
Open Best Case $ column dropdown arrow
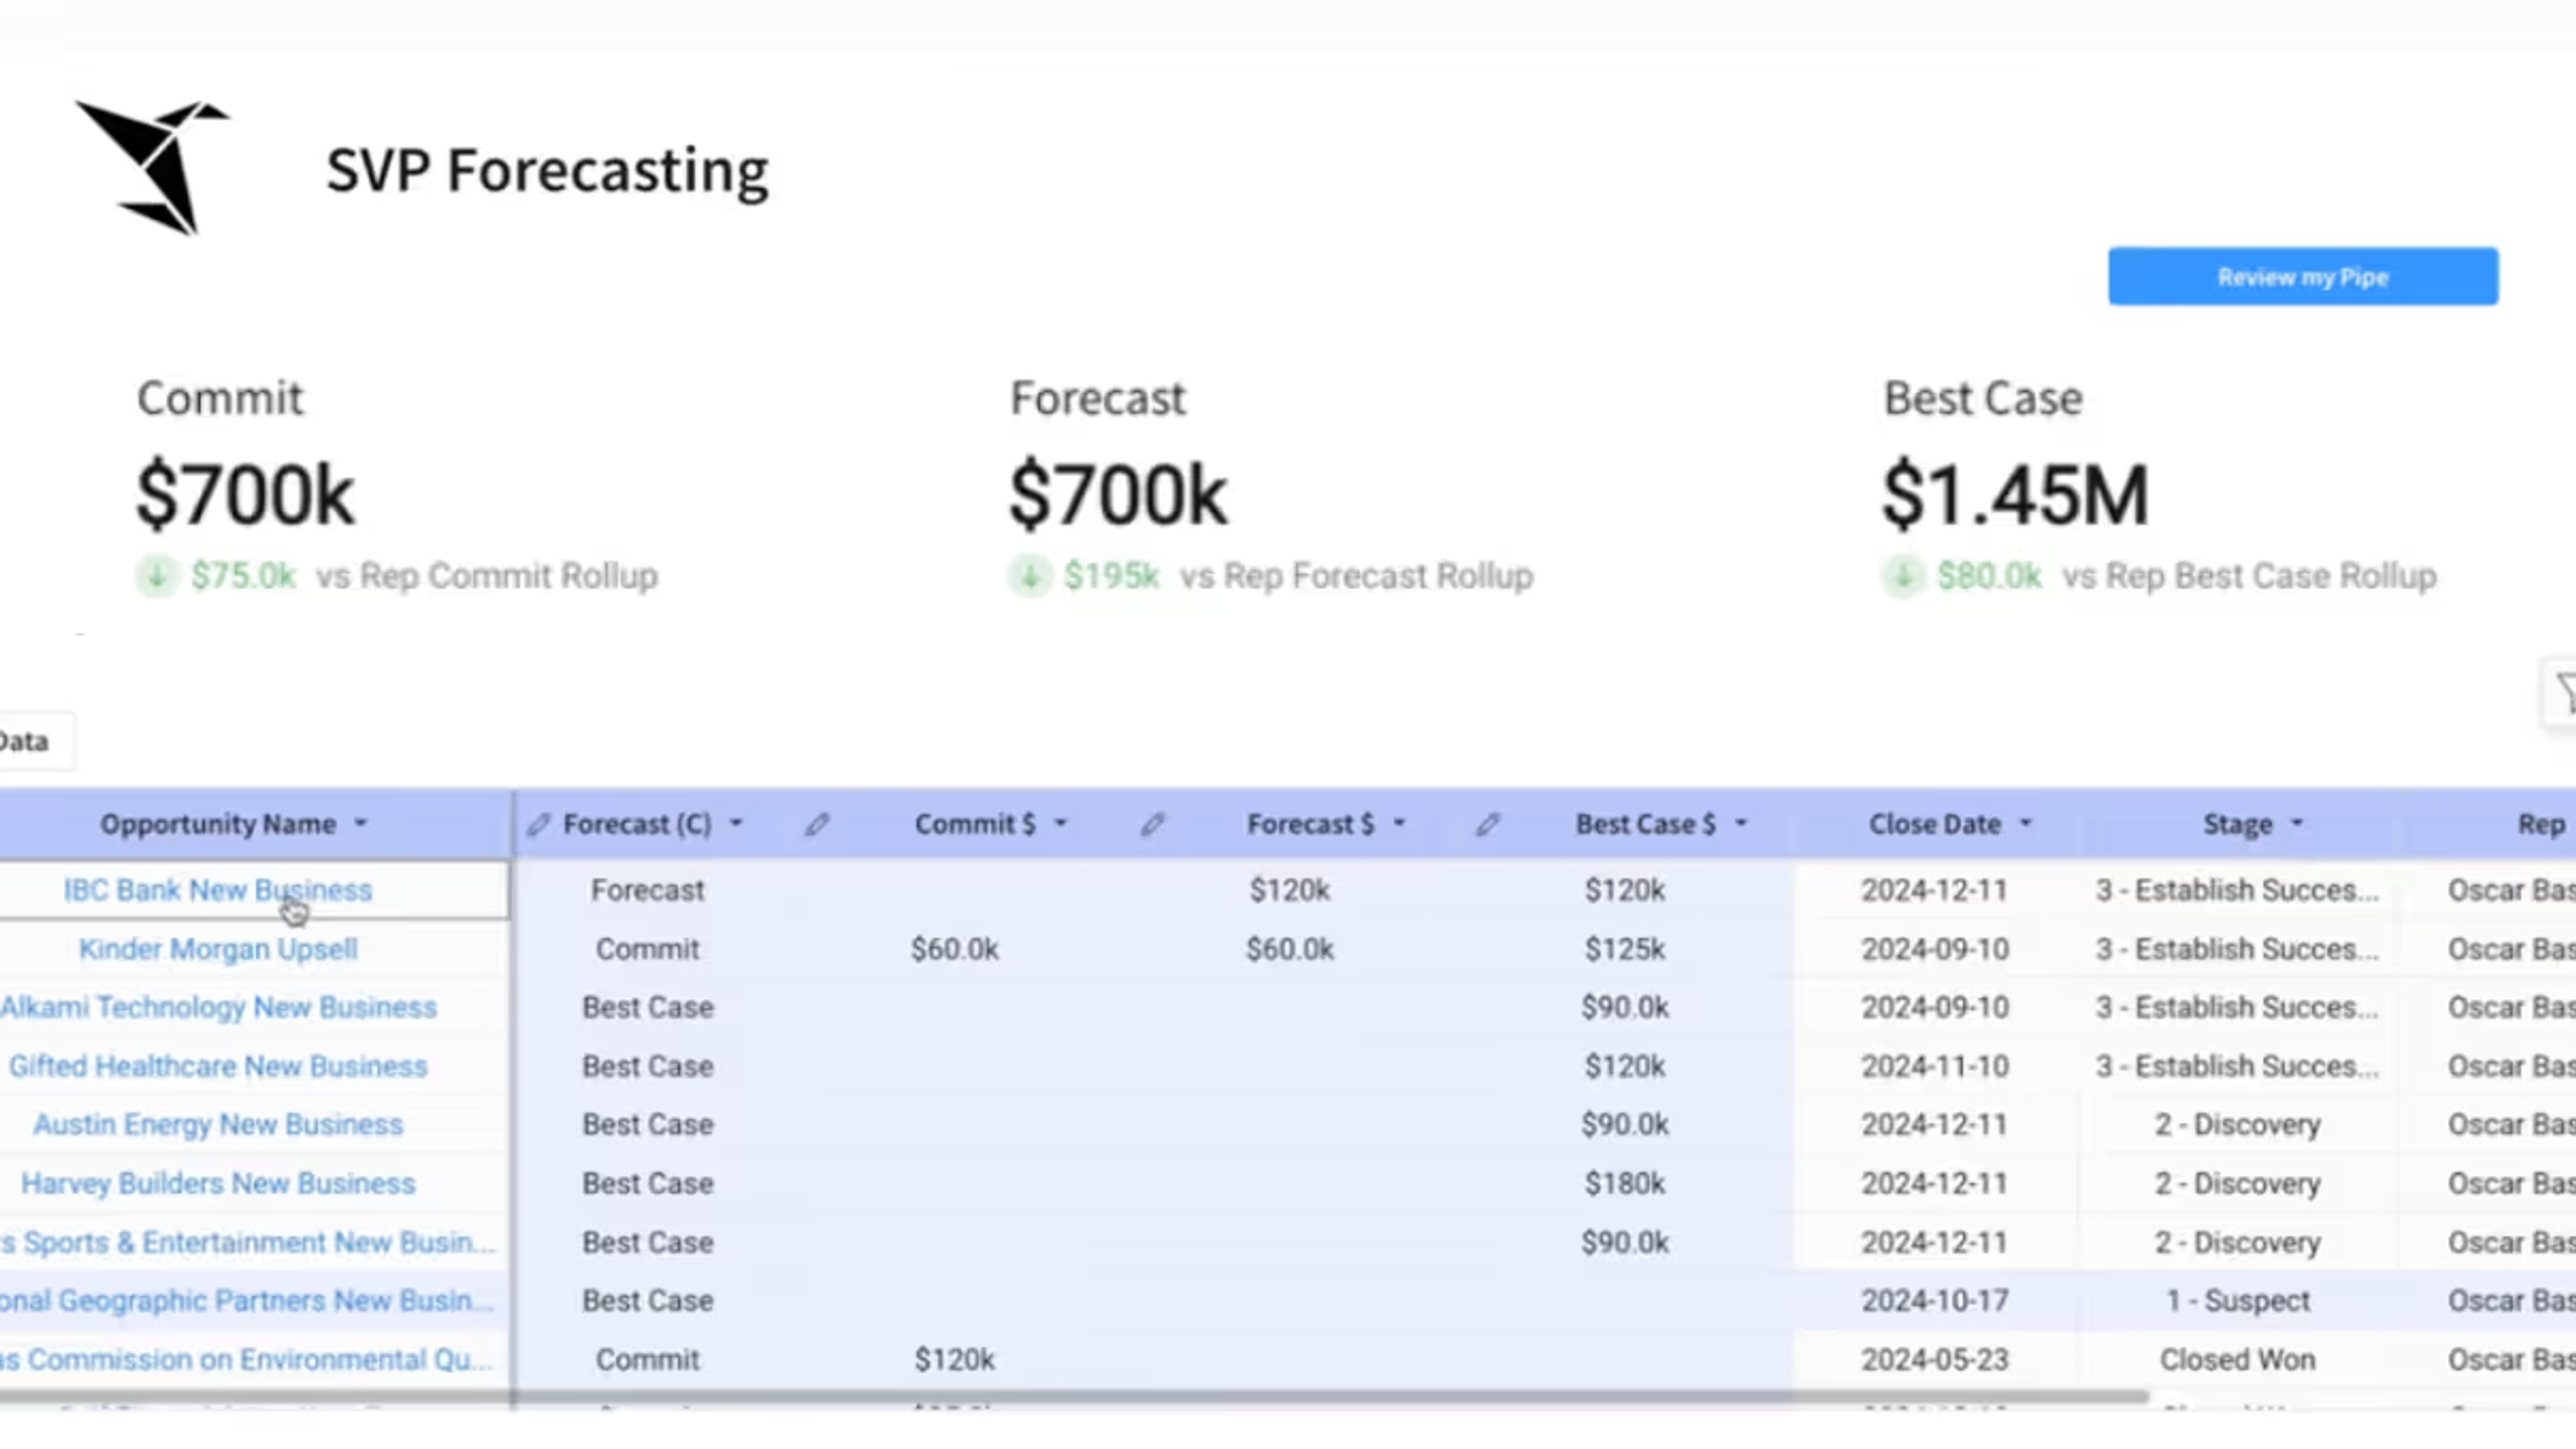coord(1740,824)
